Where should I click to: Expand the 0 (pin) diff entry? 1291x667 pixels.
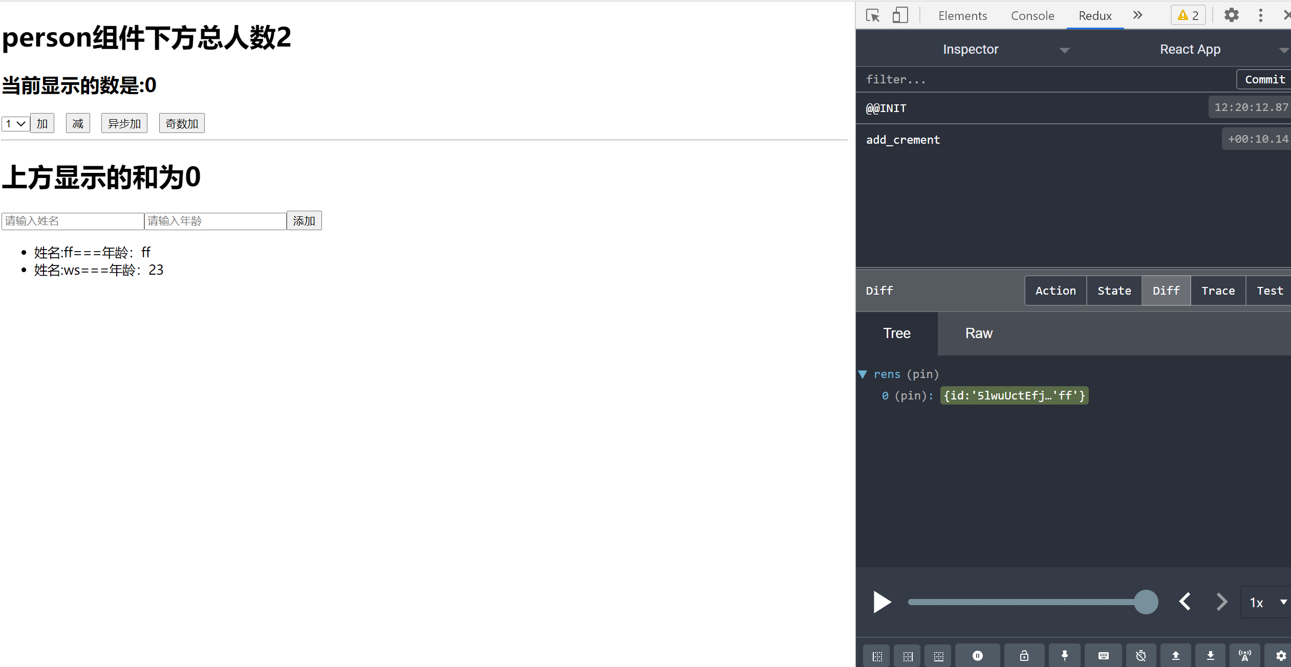(1014, 395)
